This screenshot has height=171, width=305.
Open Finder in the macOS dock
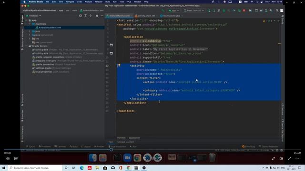93,158
